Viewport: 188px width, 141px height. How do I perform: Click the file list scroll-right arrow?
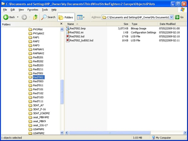[x=185, y=132]
